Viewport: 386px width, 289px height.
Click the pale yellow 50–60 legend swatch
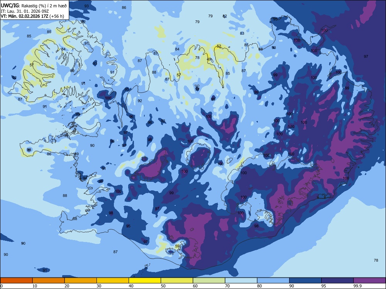pyautogui.click(x=177, y=281)
